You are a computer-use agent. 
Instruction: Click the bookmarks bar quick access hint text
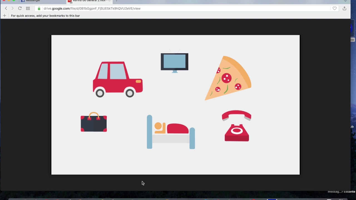(x=45, y=16)
